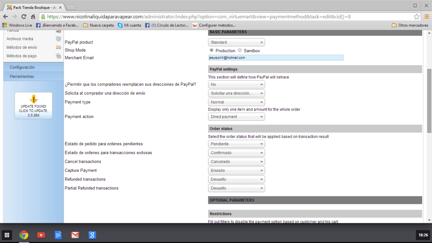Click the page vertical scrollbar thumb
The width and height of the screenshot is (432, 243).
[x=429, y=101]
